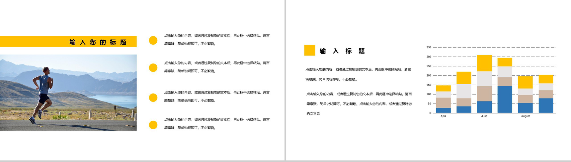Screen dimensions: 571x162
Task: Click the tan segment of the April bar
Action: 443,103
